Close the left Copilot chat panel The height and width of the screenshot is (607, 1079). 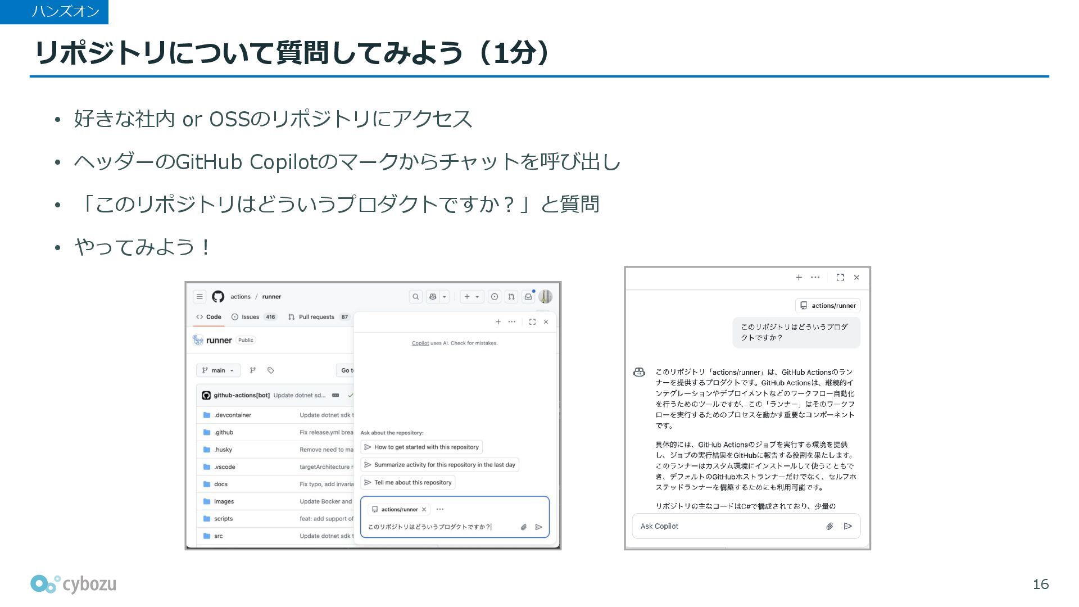(546, 322)
